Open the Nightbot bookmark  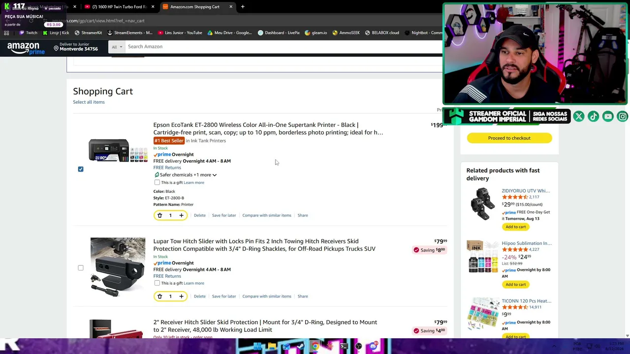coord(424,33)
